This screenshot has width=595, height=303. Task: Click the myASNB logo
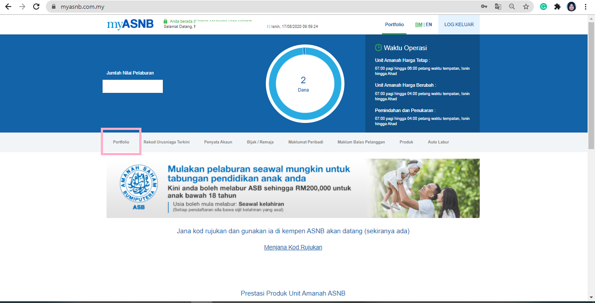tap(130, 24)
